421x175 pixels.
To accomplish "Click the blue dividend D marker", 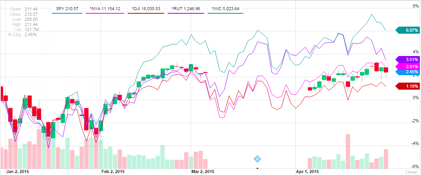I will click(258, 159).
